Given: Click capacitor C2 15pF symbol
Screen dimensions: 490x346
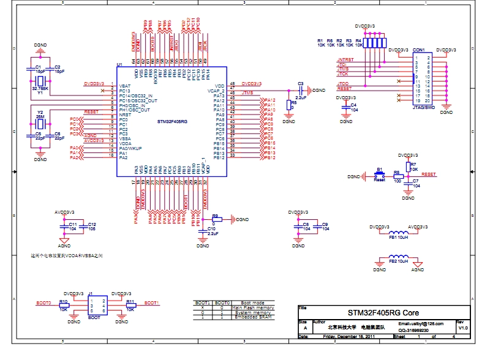Looking at the screenshot, I should (x=50, y=69).
